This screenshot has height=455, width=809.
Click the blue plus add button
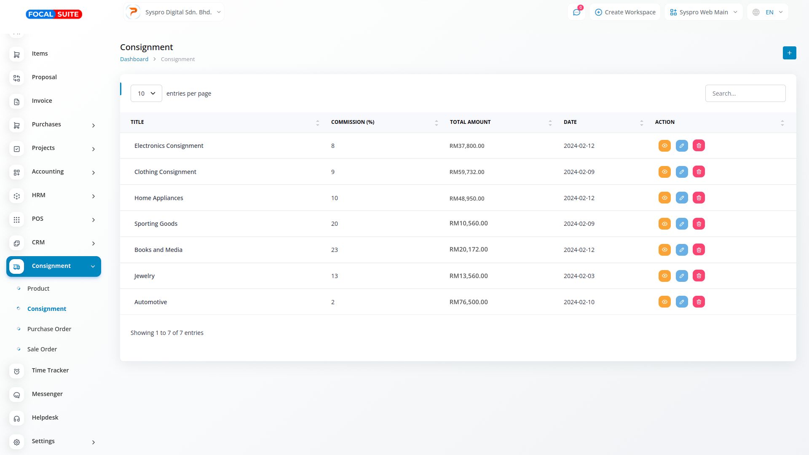point(789,53)
